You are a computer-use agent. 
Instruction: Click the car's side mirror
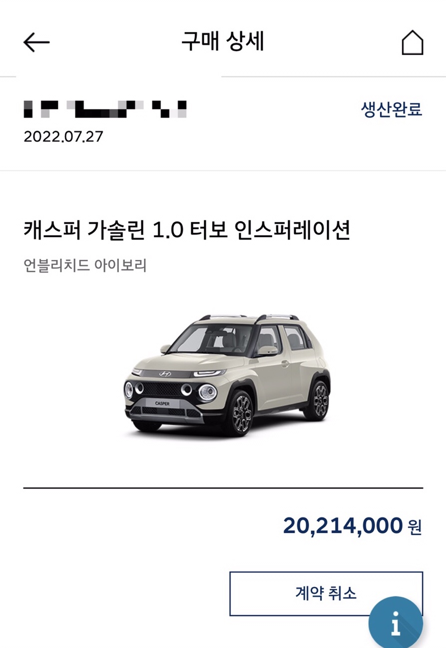click(268, 350)
